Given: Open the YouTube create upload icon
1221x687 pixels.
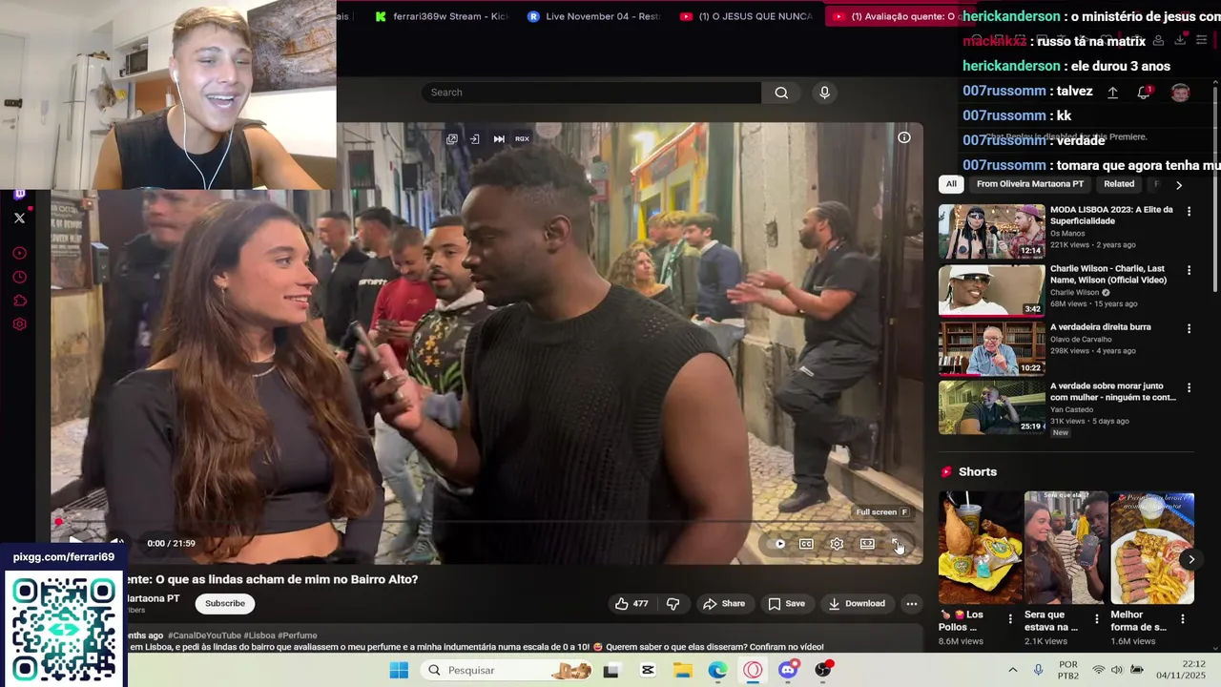Looking at the screenshot, I should tap(1112, 93).
